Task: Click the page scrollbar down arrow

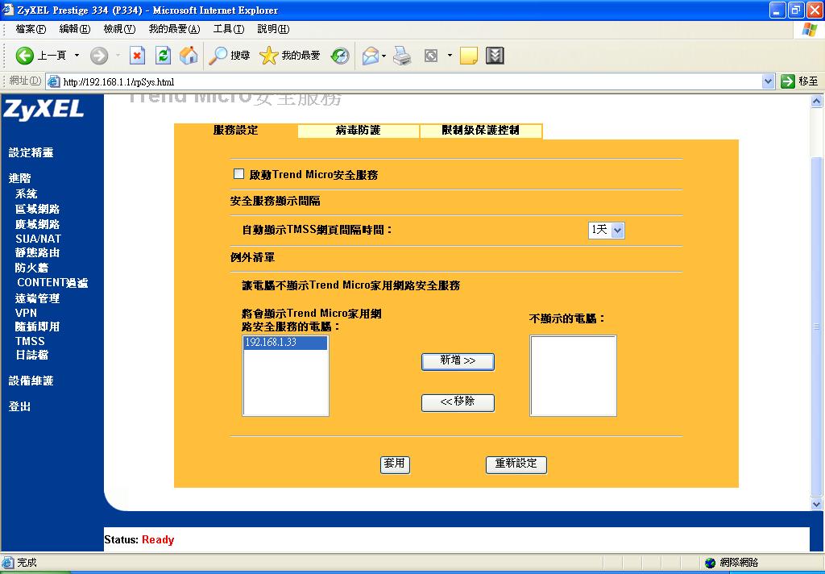Action: [x=817, y=504]
